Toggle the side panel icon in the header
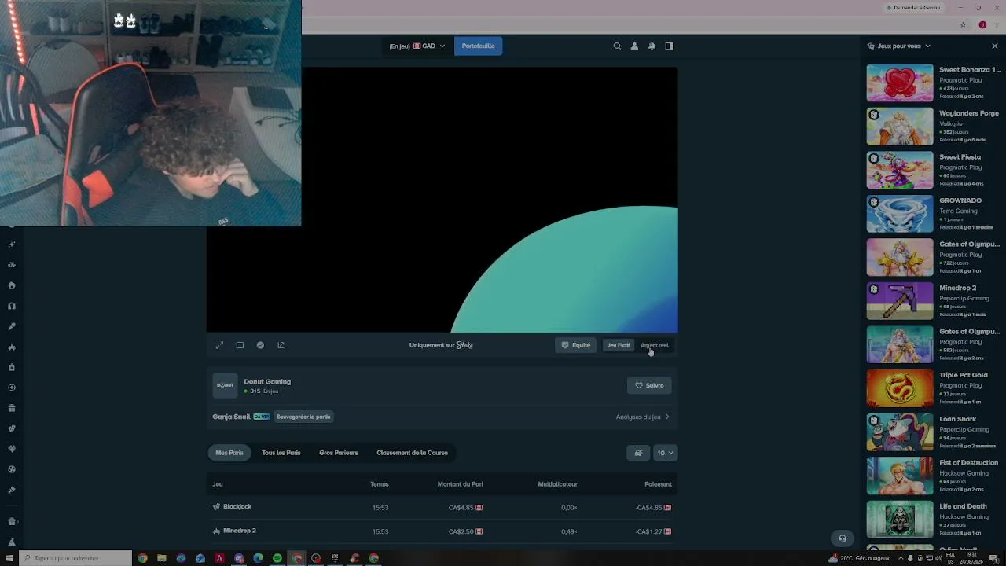 [x=669, y=46]
